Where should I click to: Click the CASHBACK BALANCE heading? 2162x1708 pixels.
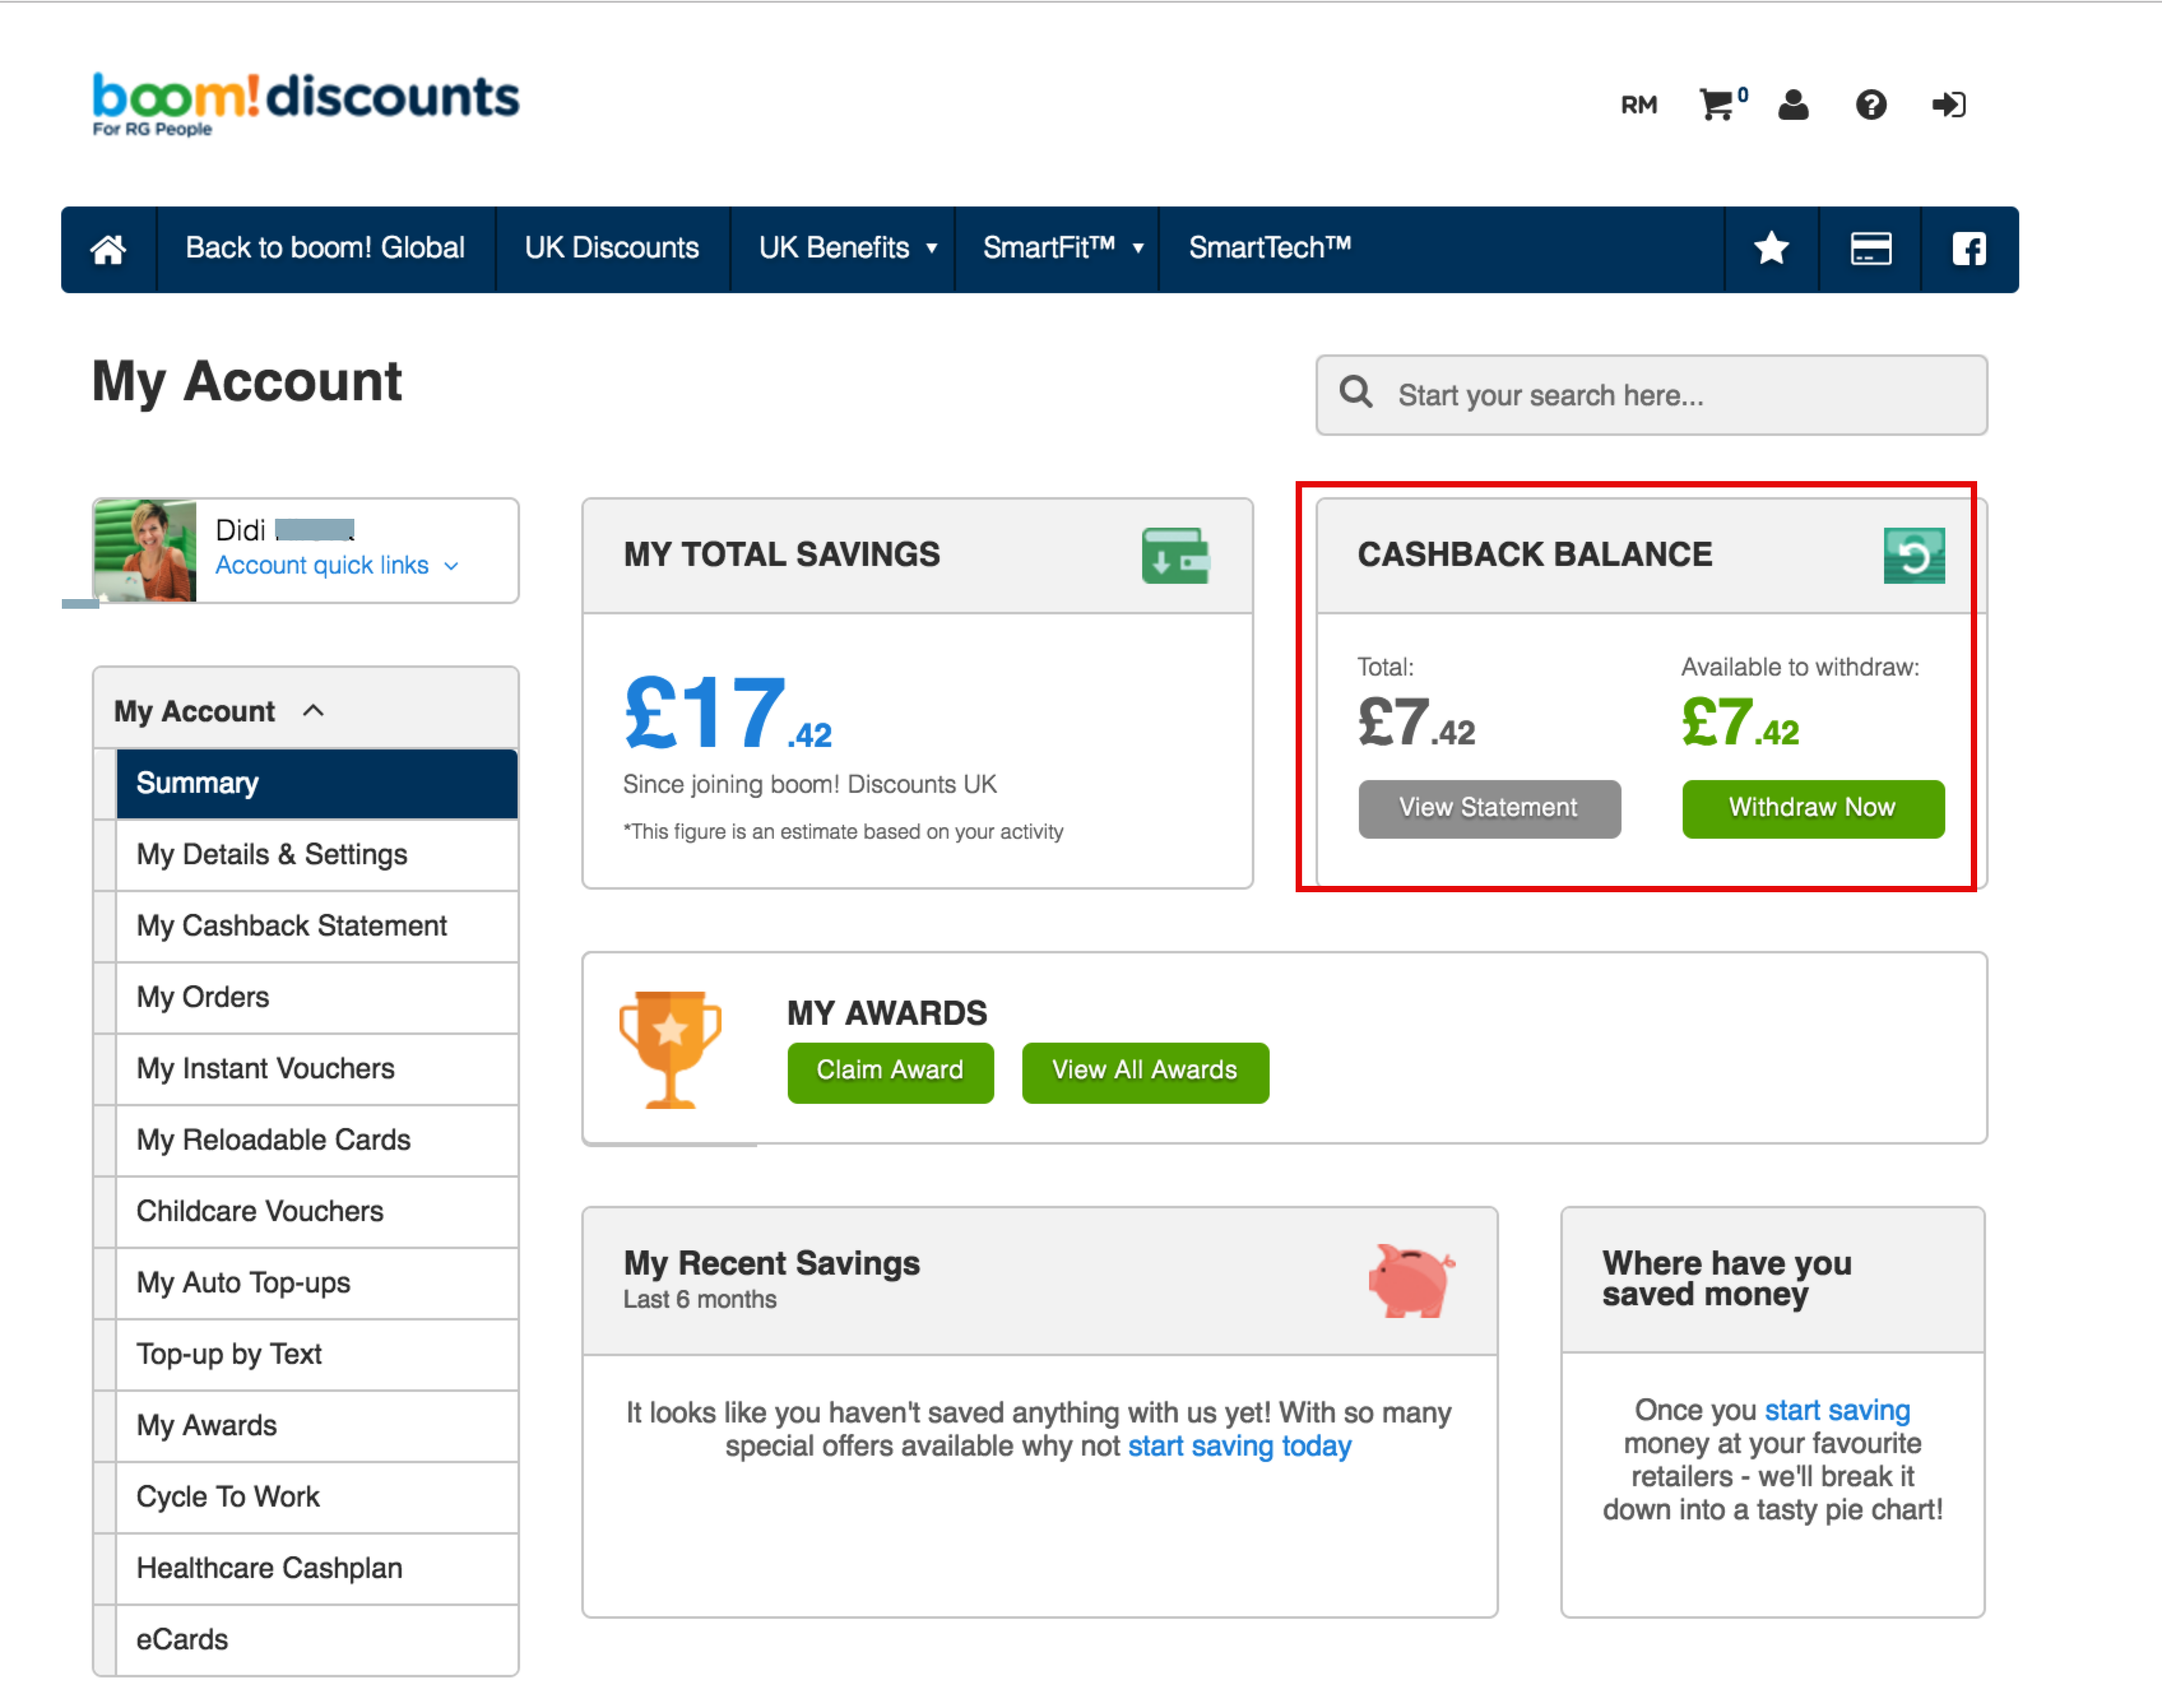[x=1534, y=555]
